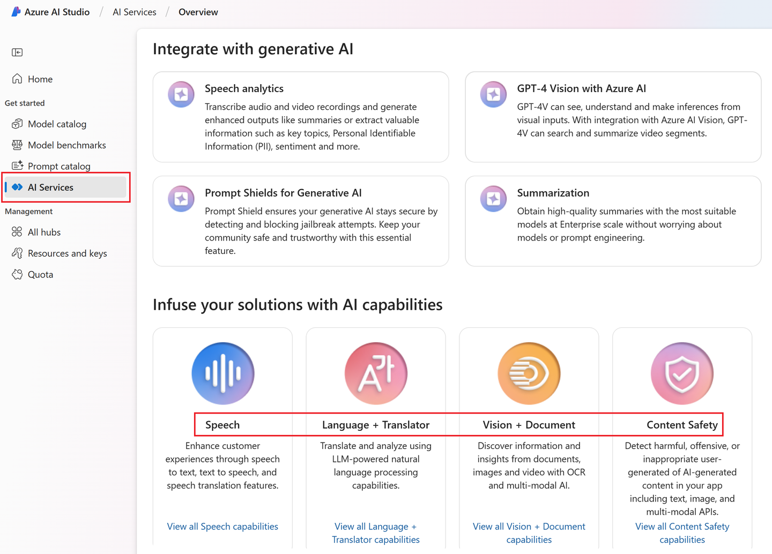Open View all Vision + Document capabilities

529,533
